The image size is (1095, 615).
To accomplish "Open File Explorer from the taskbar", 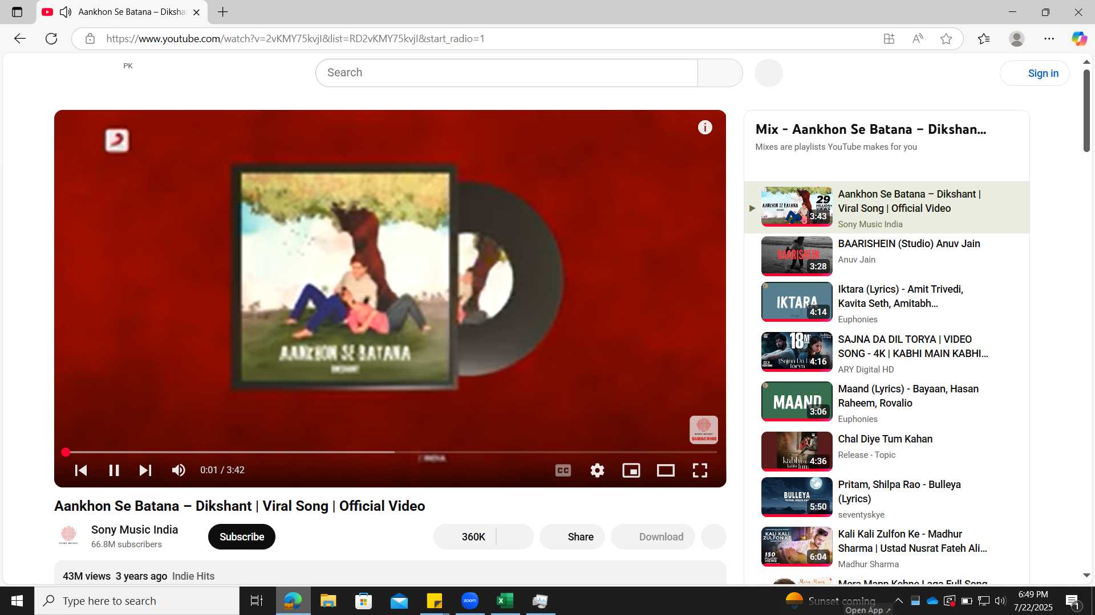I will [x=328, y=601].
